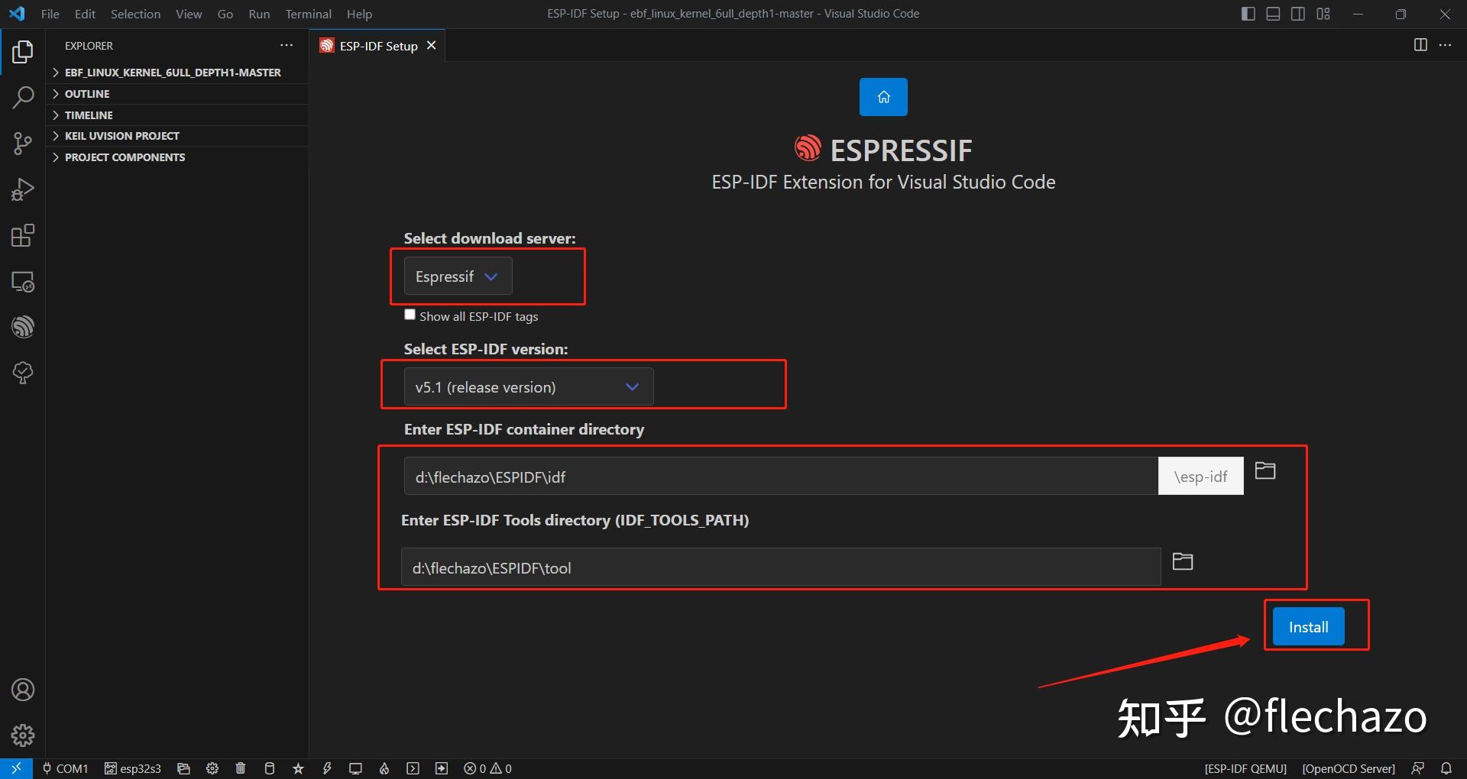Open the Explorer view in activity bar

(23, 52)
